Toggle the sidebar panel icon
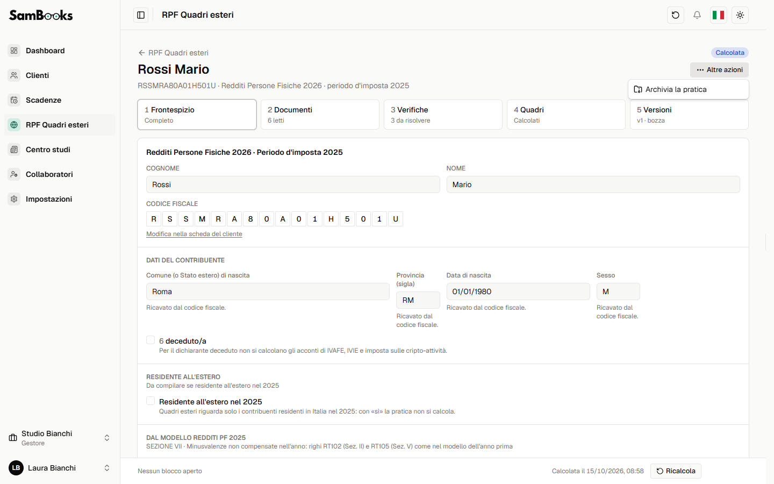774x484 pixels. pos(141,15)
